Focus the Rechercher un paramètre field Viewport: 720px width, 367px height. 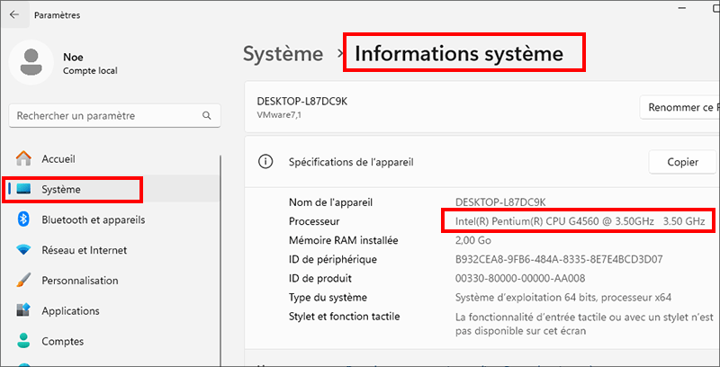(114, 116)
